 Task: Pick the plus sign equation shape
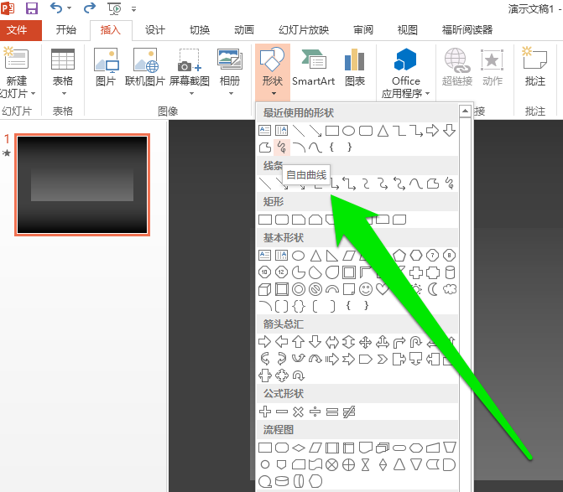(265, 412)
